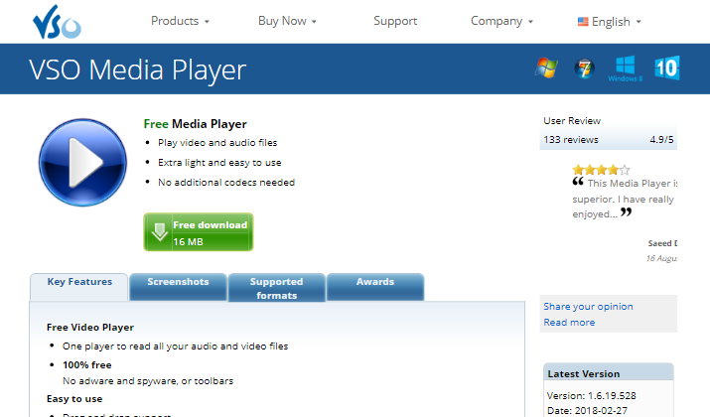Click the Read more link
Viewport: 710px width, 417px height.
(569, 323)
